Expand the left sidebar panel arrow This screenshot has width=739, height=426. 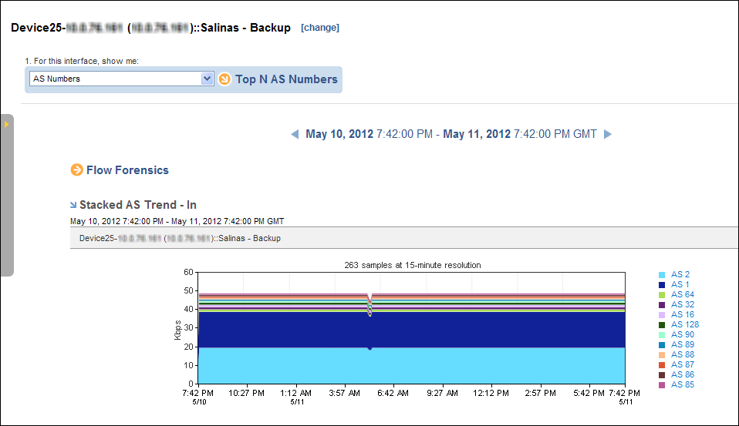(x=7, y=124)
